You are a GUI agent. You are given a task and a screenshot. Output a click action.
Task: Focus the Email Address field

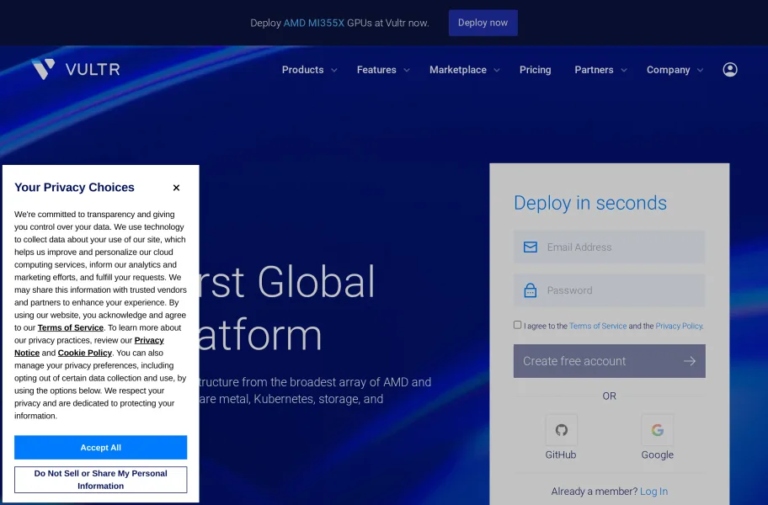coord(610,247)
